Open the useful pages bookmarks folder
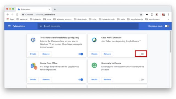176x99 pixels. pyautogui.click(x=152, y=19)
